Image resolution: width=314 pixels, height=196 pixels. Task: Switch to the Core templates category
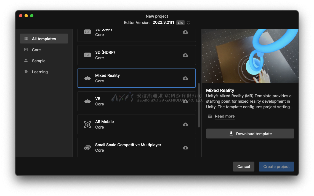click(x=36, y=50)
